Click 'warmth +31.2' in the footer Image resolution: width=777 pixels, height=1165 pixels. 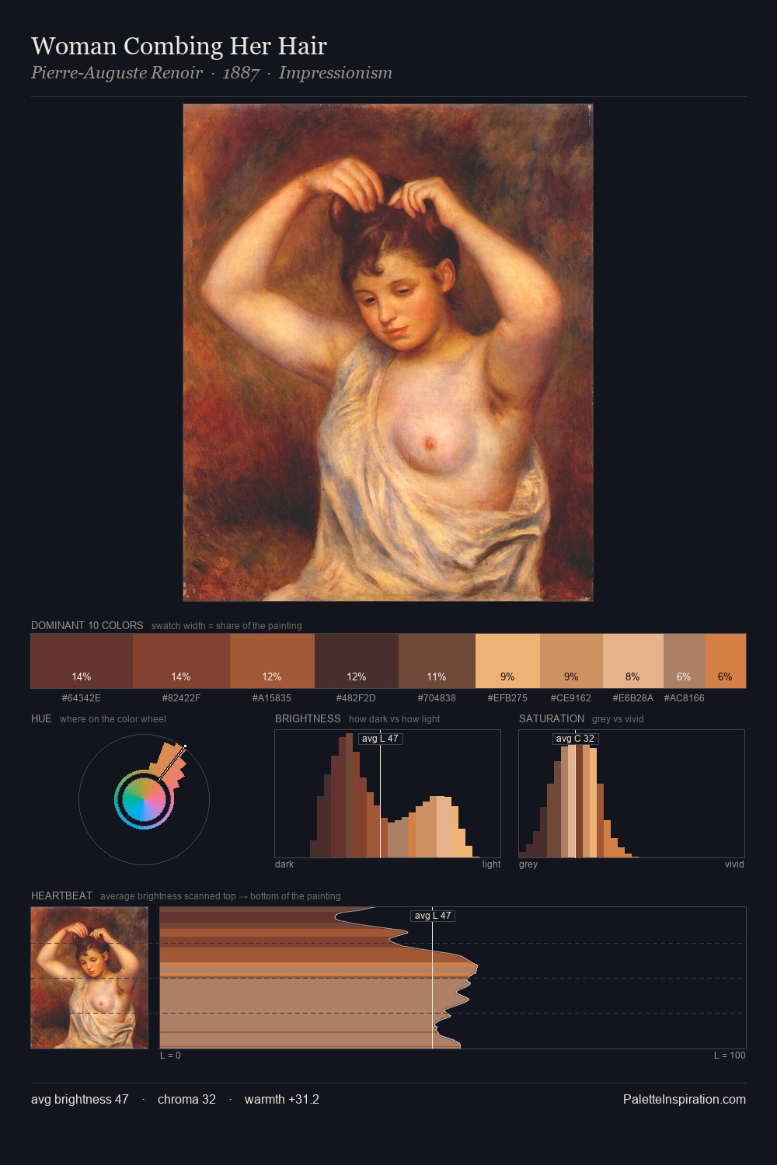pos(282,1100)
